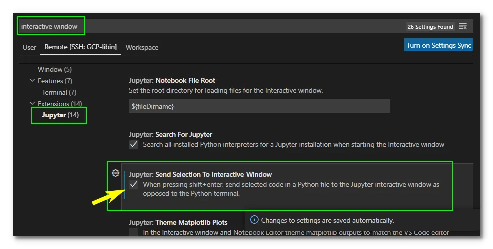
Task: Open Jupyter (14) extension settings
Action: 60,115
